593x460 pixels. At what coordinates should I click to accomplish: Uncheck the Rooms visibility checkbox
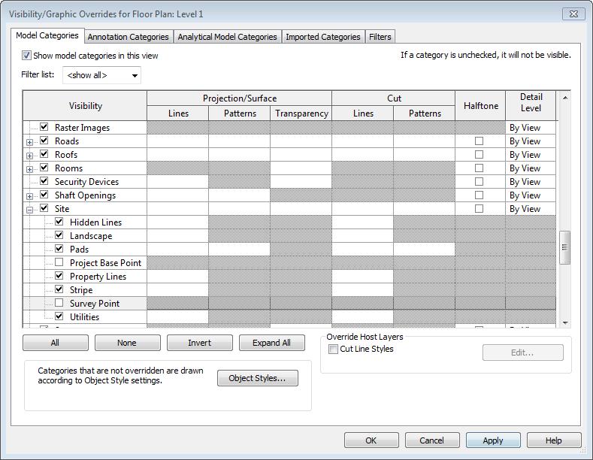coord(44,168)
